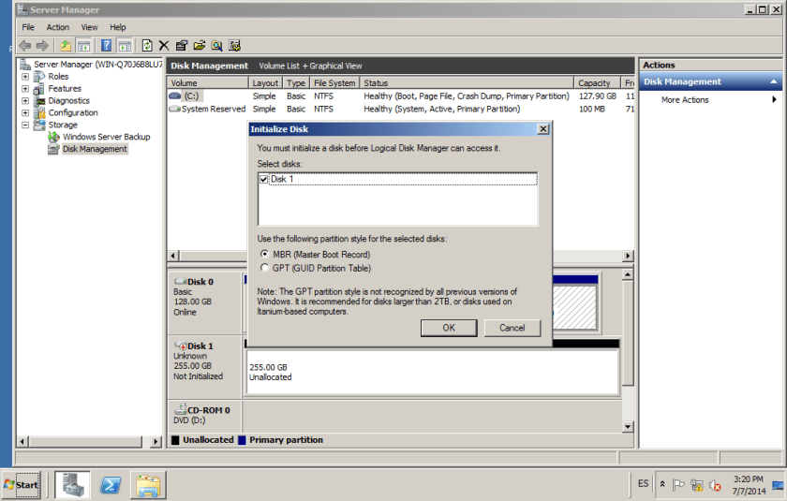Click the Disk 1 icon in graphical view

pos(181,346)
